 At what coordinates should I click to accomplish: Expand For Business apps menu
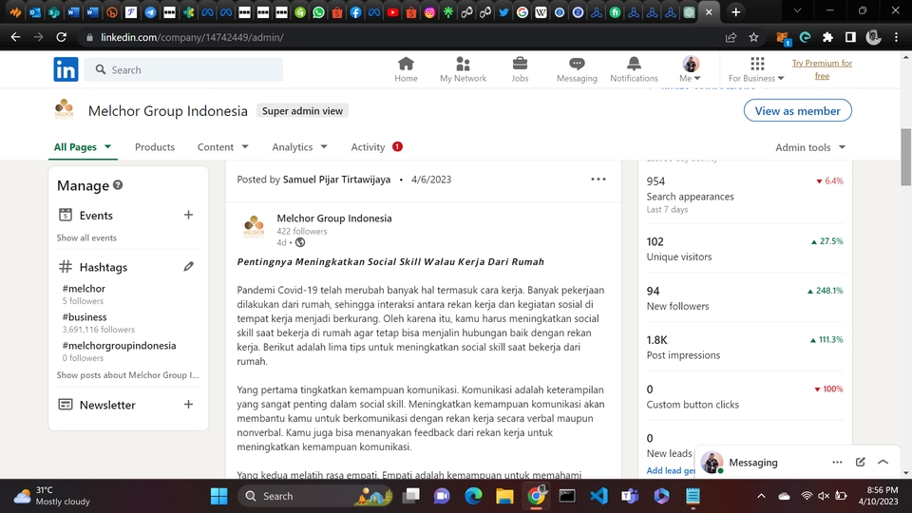[756, 69]
